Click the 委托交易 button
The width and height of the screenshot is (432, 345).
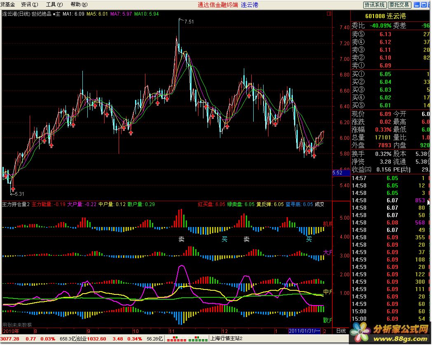(x=399, y=5)
